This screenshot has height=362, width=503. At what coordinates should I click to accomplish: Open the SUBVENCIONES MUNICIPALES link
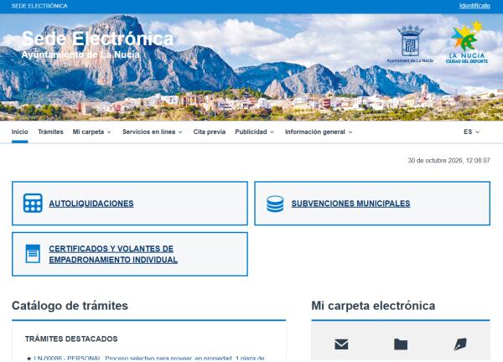350,204
